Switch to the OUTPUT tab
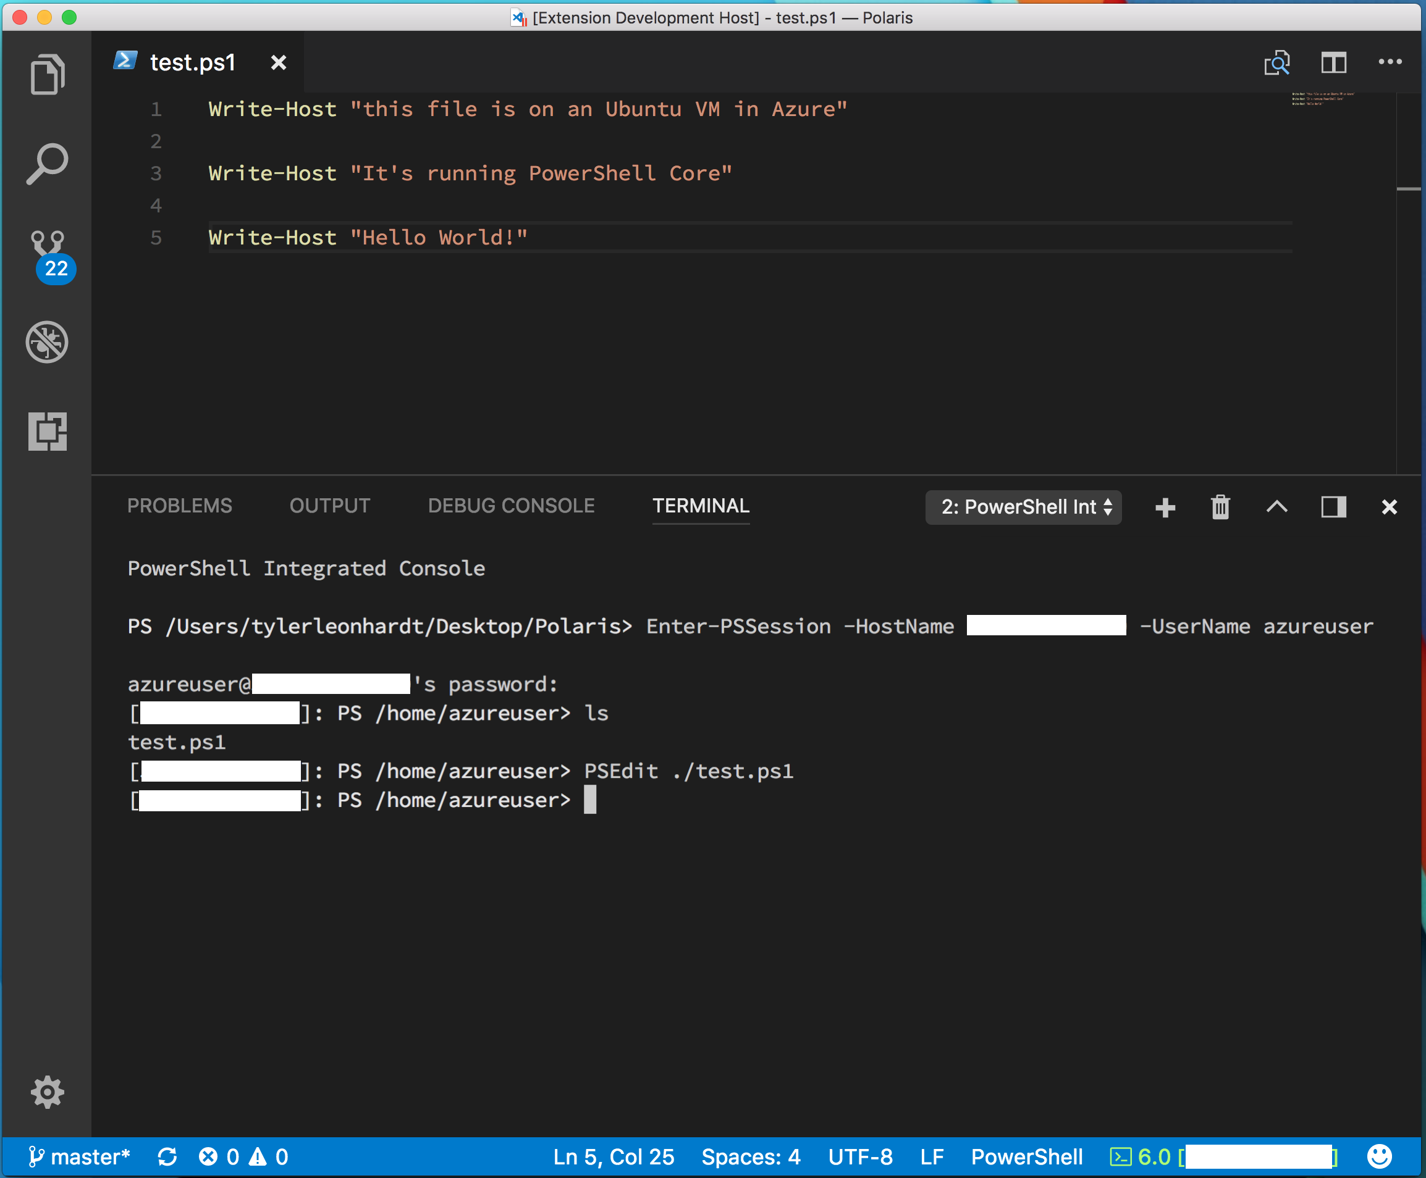The width and height of the screenshot is (1426, 1178). pyautogui.click(x=329, y=504)
